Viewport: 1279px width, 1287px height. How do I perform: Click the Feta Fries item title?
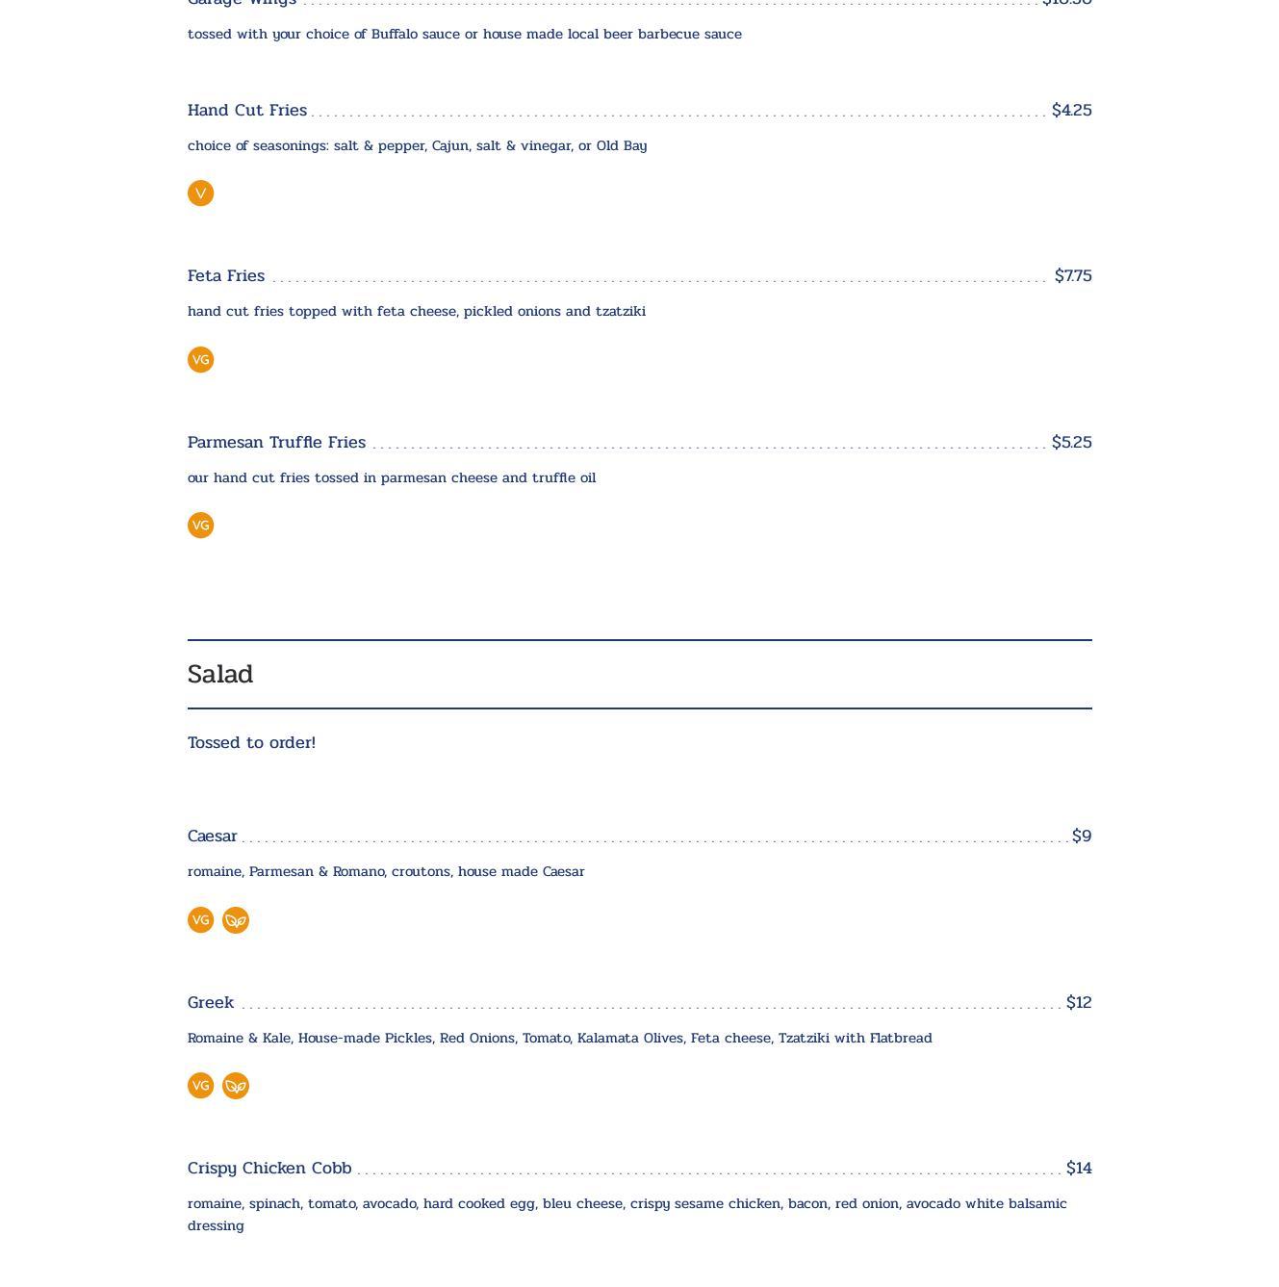(x=226, y=276)
